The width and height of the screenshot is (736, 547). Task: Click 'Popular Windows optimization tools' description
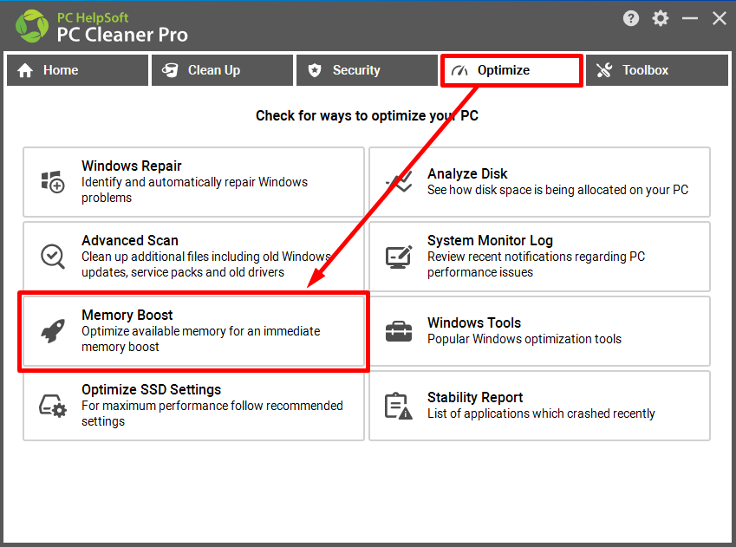click(524, 339)
